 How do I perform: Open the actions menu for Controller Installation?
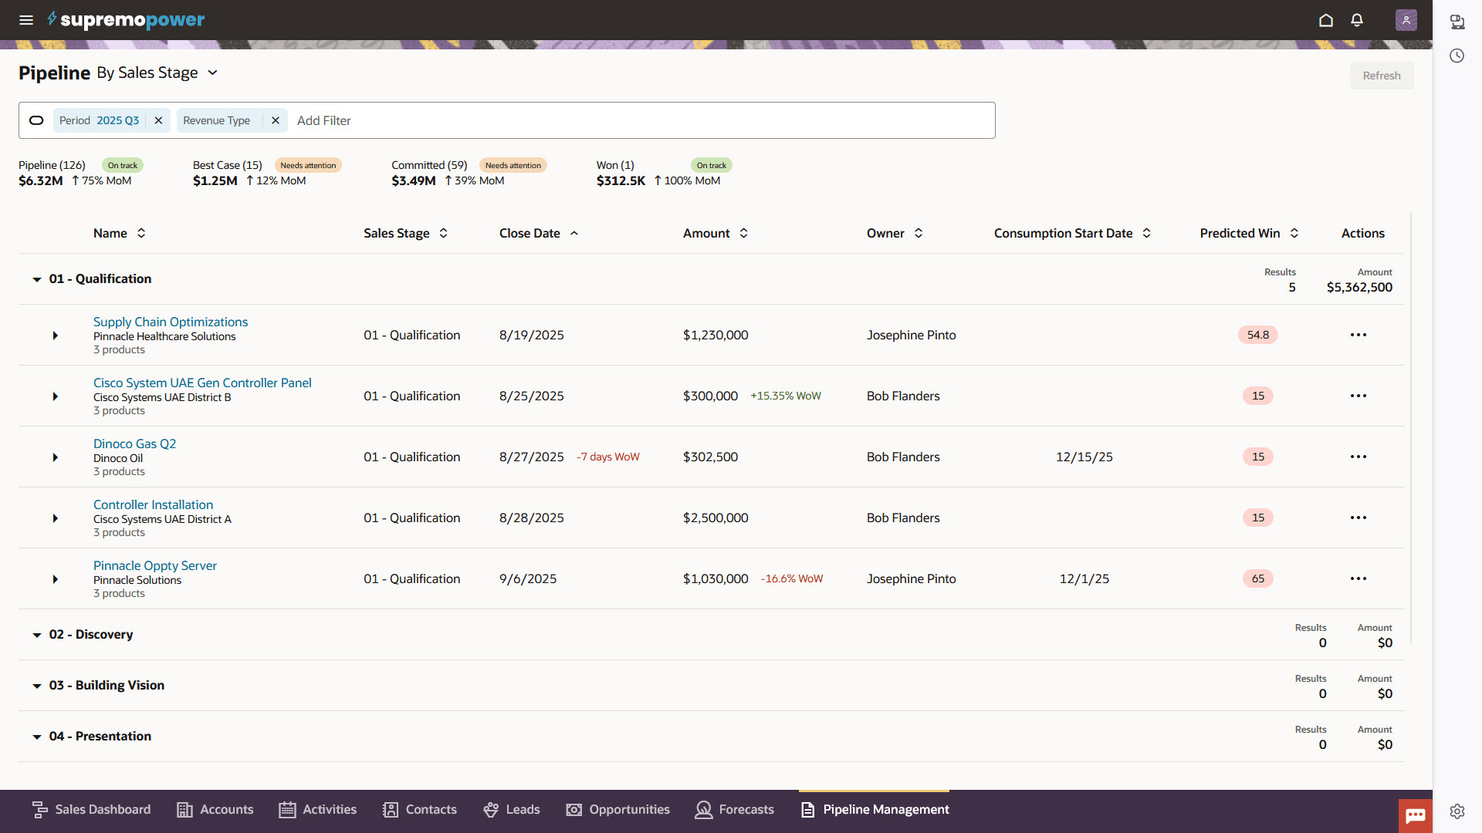click(x=1358, y=518)
